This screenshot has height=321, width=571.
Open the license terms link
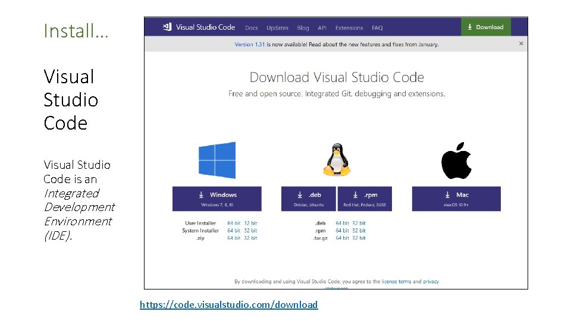point(396,281)
